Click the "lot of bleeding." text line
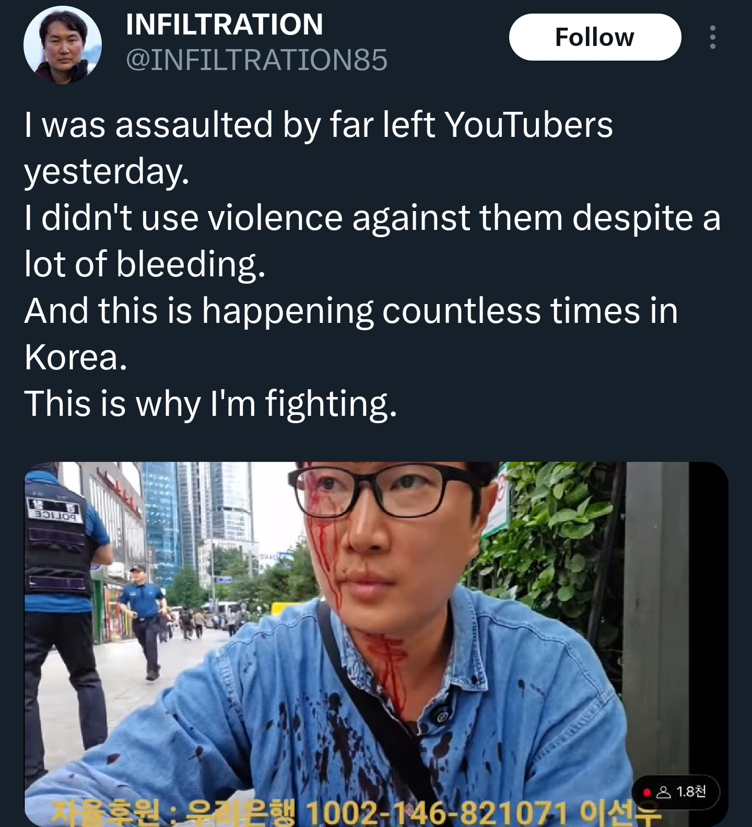This screenshot has height=827, width=752. [x=145, y=264]
